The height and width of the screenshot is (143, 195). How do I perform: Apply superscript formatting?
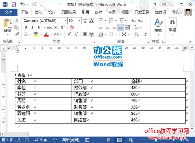(62, 27)
